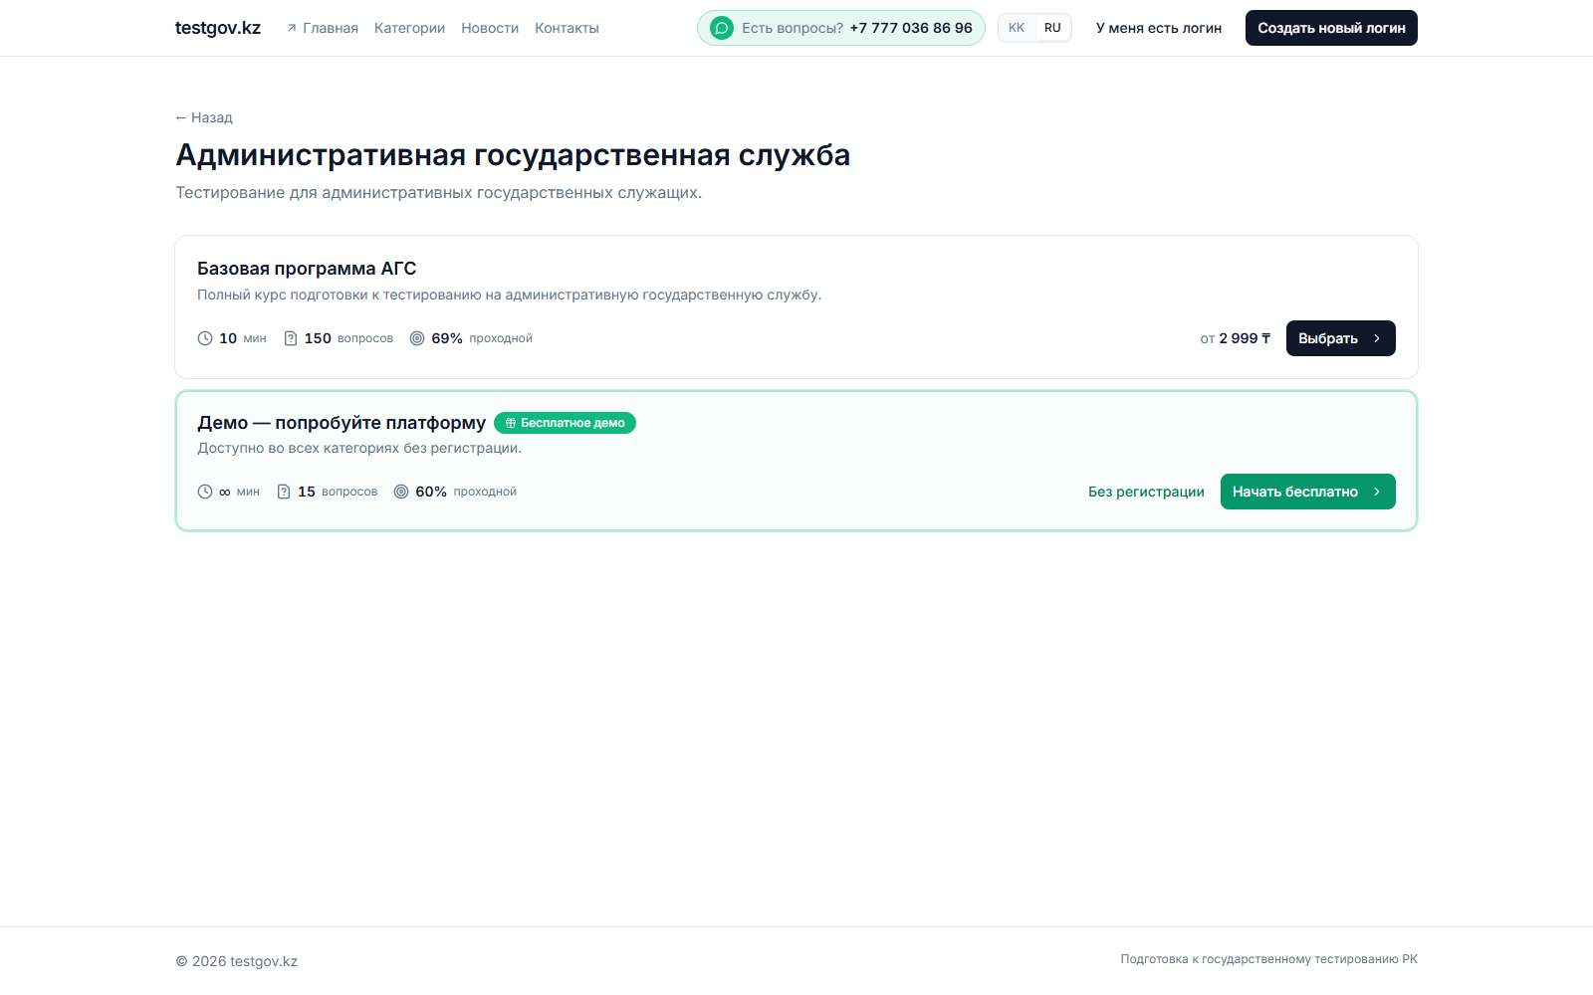Click the gift icon in Бесплатное демо badge
The width and height of the screenshot is (1593, 995).
coord(511,423)
